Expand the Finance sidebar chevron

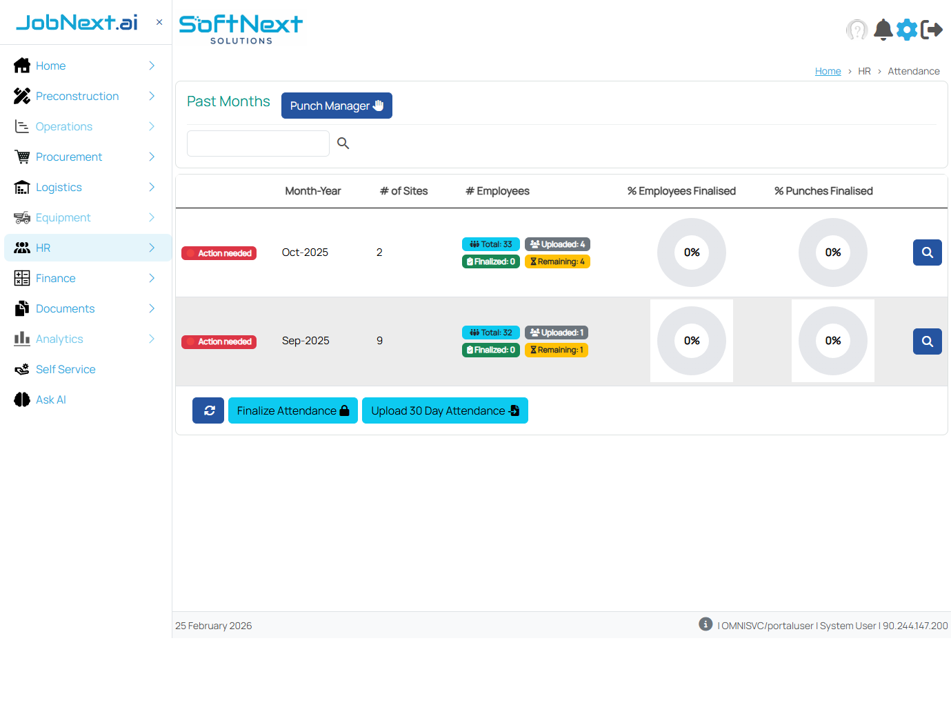click(151, 278)
